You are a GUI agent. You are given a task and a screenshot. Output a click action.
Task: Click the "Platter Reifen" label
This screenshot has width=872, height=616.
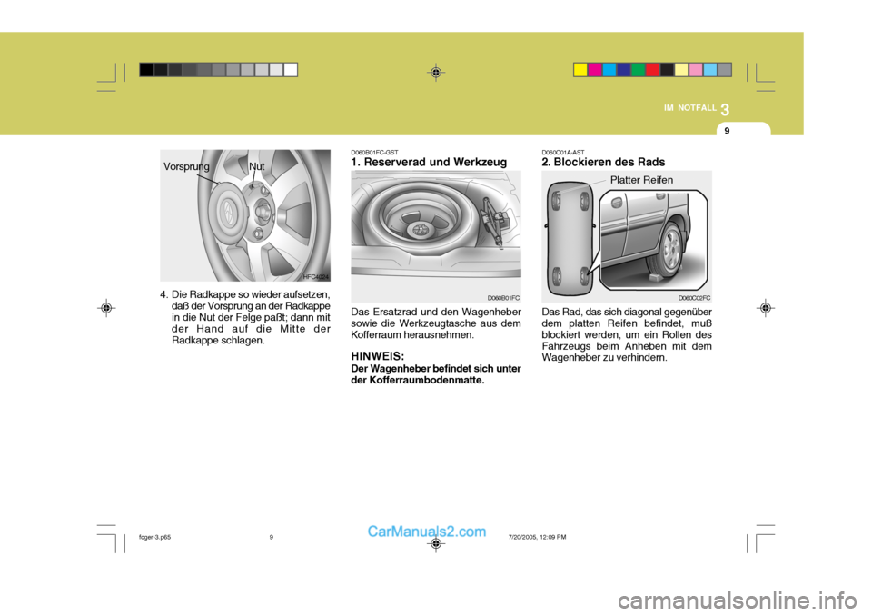point(642,180)
